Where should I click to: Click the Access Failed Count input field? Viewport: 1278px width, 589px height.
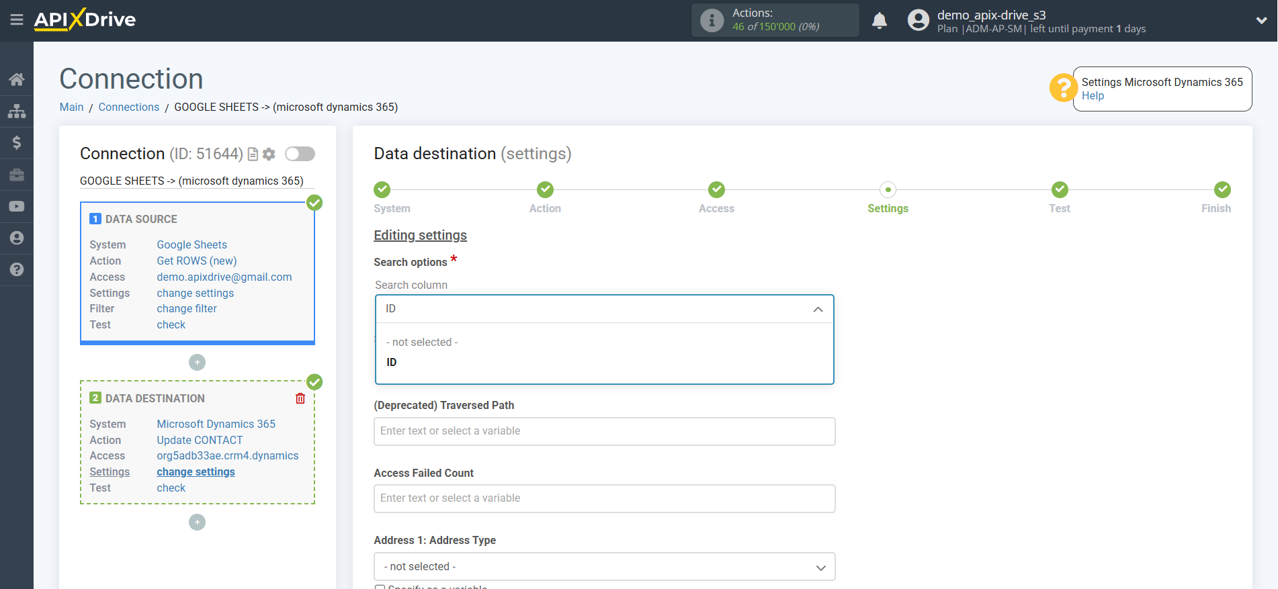point(605,498)
